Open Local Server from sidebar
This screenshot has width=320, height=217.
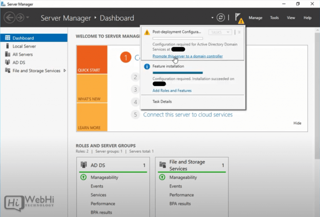[24, 46]
